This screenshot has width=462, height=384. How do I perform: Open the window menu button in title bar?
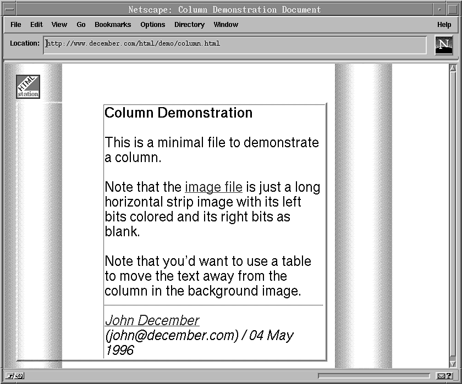[9, 9]
